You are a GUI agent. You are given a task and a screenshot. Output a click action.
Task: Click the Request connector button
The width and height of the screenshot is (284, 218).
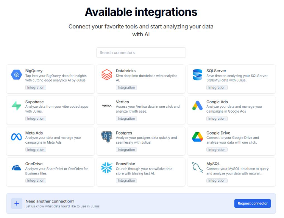(x=253, y=204)
